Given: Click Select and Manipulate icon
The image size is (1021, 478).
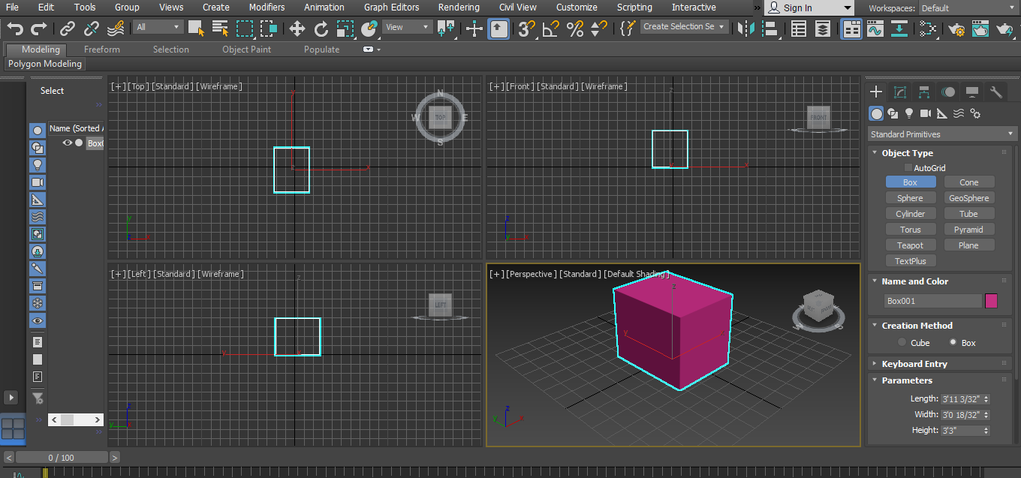Looking at the screenshot, I should 474,29.
